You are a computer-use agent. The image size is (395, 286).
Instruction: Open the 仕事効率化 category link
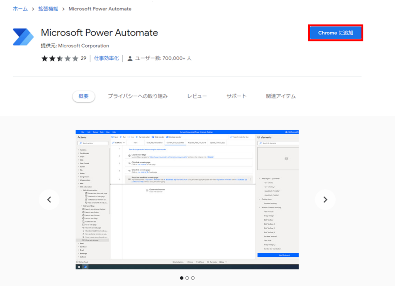(106, 59)
